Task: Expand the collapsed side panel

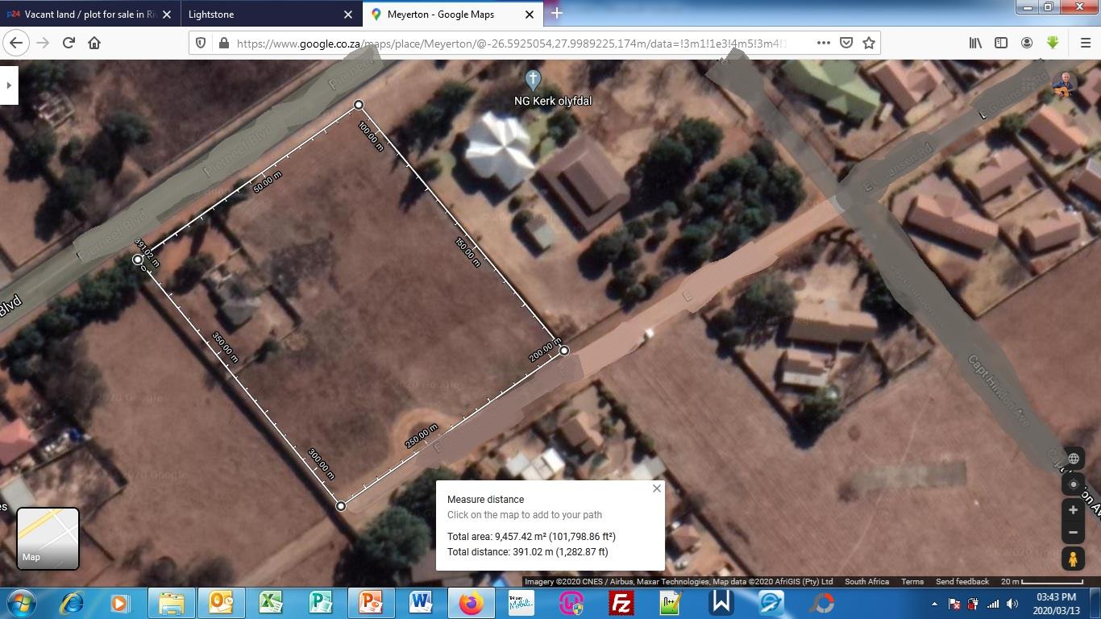Action: (9, 85)
